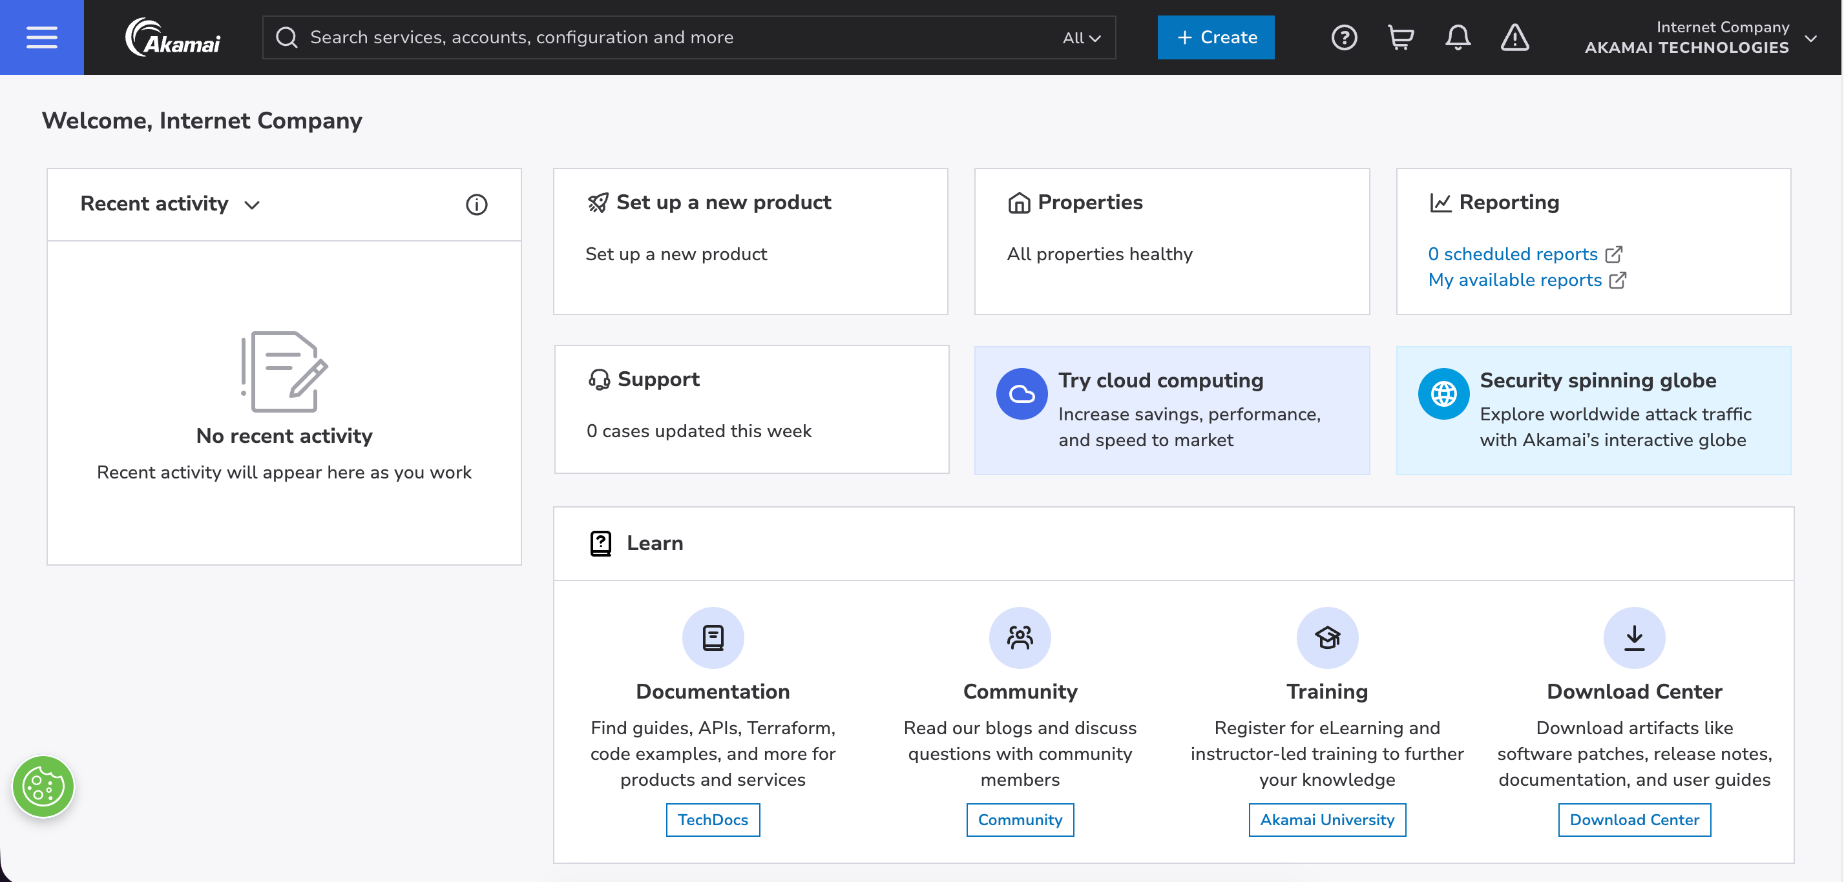1844x882 pixels.
Task: Open the Community button
Action: point(1020,820)
